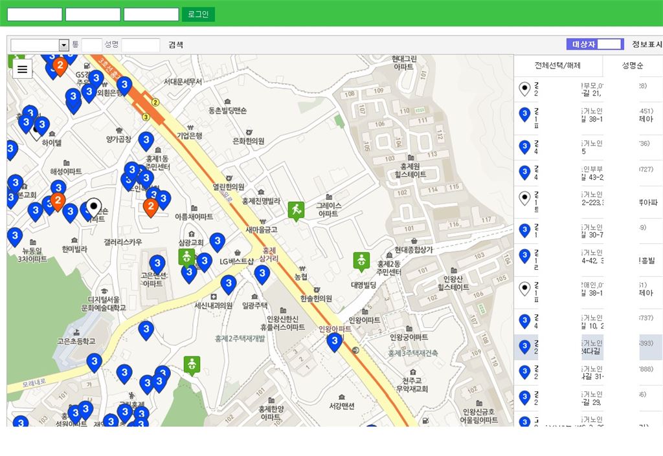The height and width of the screenshot is (456, 663).
Task: Toggle the 정보표시 option
Action: (x=646, y=45)
